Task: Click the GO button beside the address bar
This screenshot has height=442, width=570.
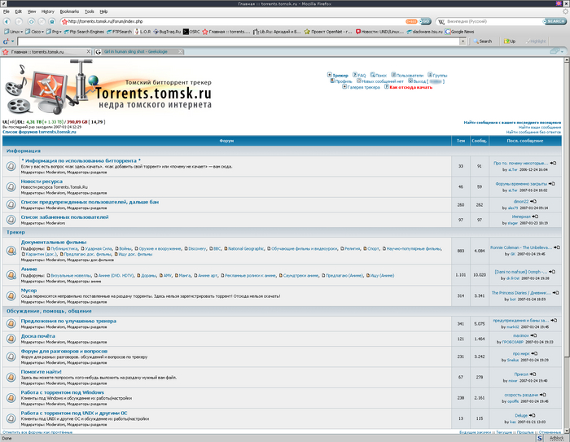Action: [424, 21]
